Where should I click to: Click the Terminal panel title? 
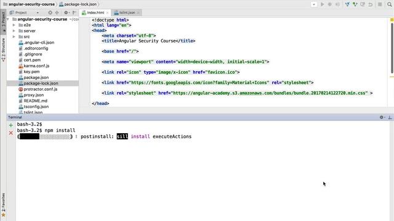pyautogui.click(x=15, y=117)
